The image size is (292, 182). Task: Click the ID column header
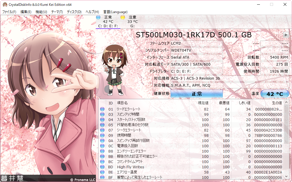coord(111,103)
